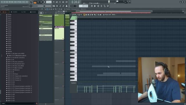This screenshot has height=105, width=186.
Task: Open the Mixer view icon
Action: 101,6
